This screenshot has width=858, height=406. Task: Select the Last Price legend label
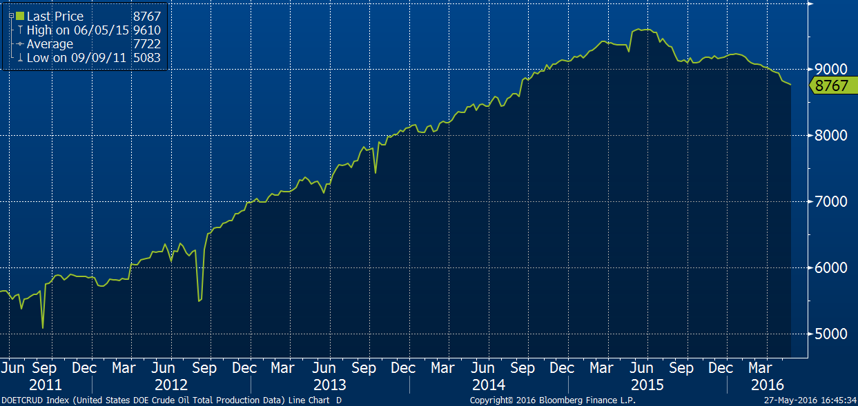[x=55, y=16]
